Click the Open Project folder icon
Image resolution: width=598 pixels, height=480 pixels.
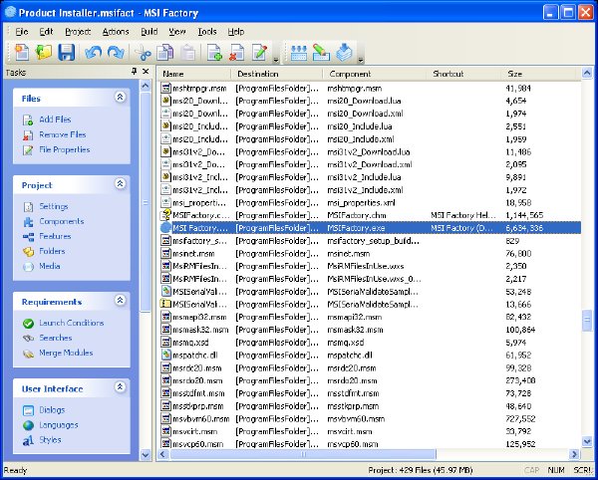pos(44,52)
